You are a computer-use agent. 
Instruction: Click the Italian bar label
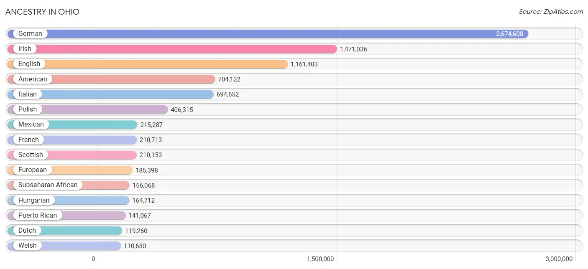pyautogui.click(x=28, y=94)
